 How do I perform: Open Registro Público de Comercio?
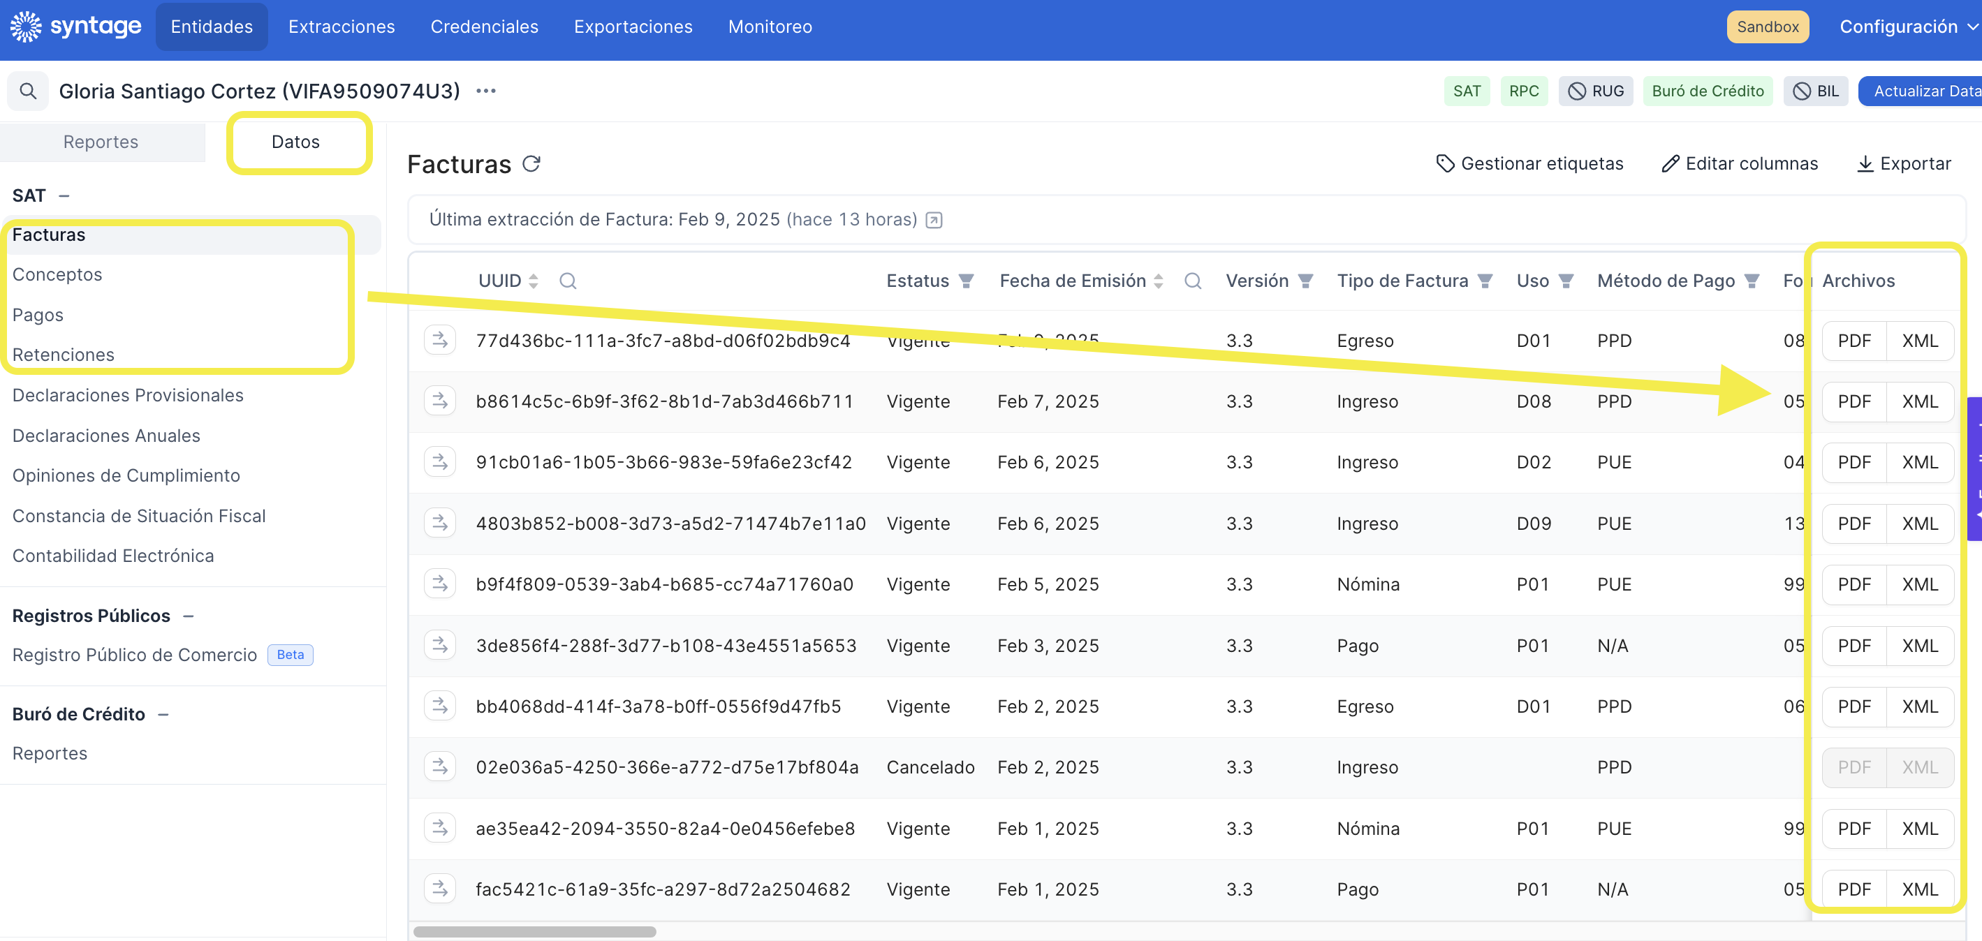[x=135, y=655]
